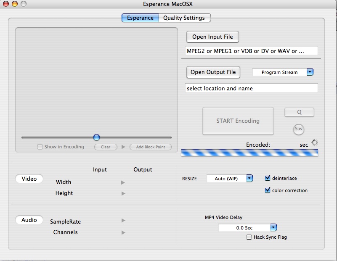The width and height of the screenshot is (337, 261).
Task: Click the 'MP4 Video Delay' label
Action: click(223, 217)
